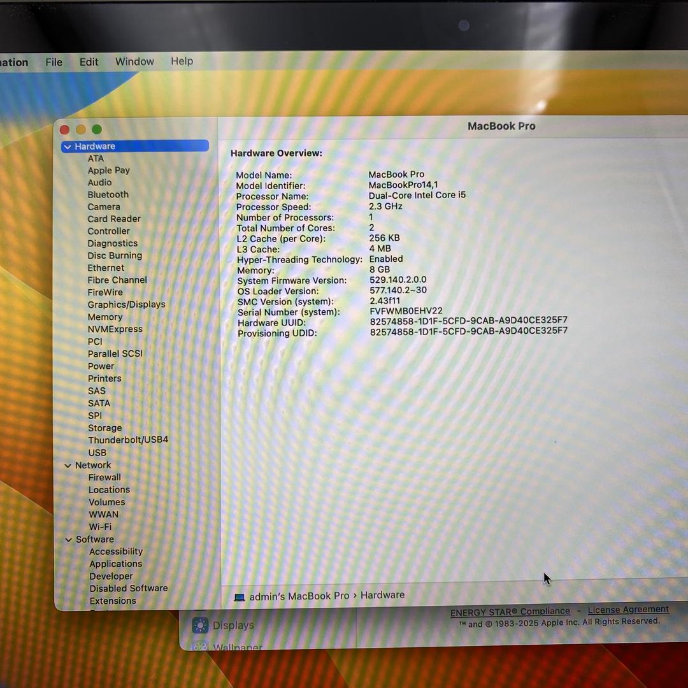
Task: Collapse the Software section chevron
Action: click(69, 540)
